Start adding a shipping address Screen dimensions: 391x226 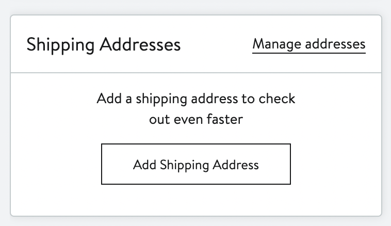pos(195,165)
